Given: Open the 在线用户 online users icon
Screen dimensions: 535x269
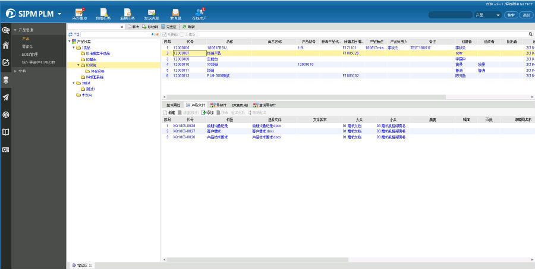Looking at the screenshot, I should 199,13.
